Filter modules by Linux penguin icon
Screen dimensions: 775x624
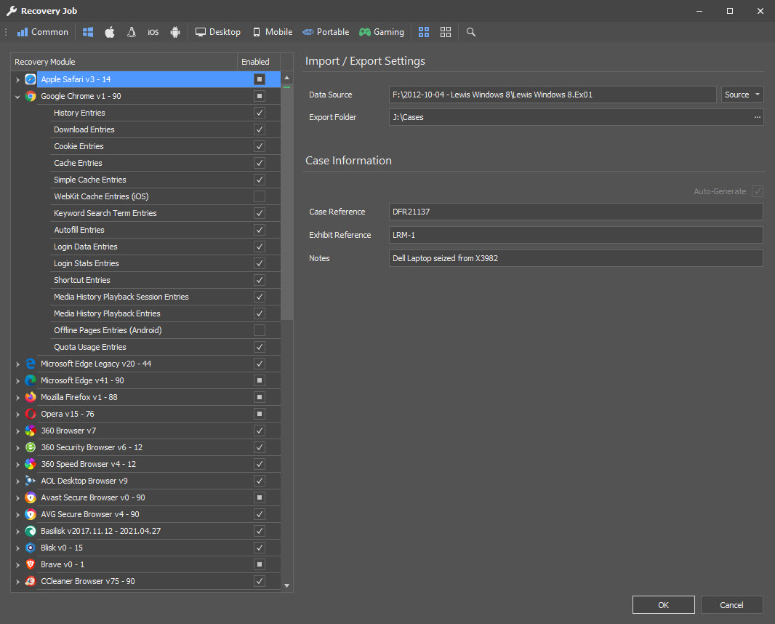pyautogui.click(x=132, y=32)
